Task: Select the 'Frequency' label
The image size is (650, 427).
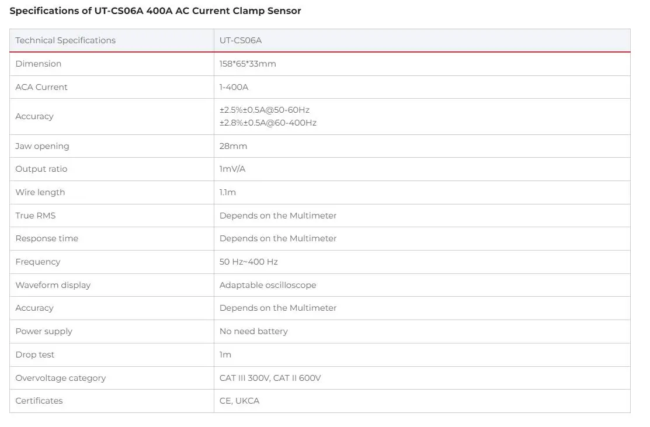Action: coord(38,262)
